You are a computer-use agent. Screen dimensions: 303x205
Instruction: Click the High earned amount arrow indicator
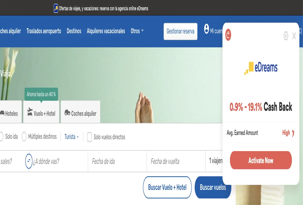(x=293, y=133)
